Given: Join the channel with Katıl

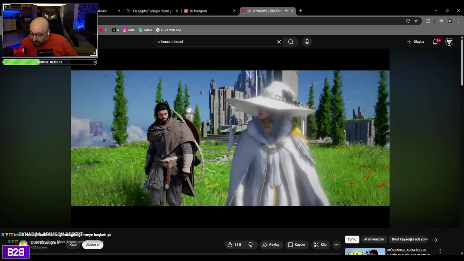Looking at the screenshot, I should pos(73,245).
